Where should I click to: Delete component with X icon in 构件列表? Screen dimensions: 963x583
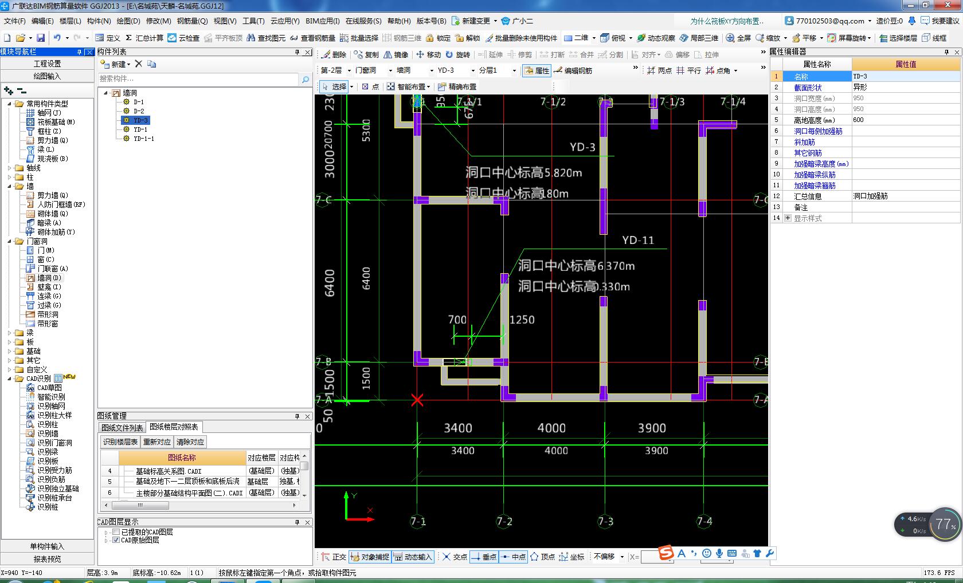coord(138,64)
